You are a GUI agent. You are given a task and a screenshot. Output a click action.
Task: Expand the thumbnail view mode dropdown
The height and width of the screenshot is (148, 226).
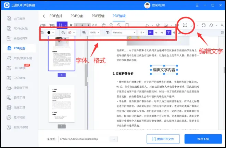[x=66, y=25]
